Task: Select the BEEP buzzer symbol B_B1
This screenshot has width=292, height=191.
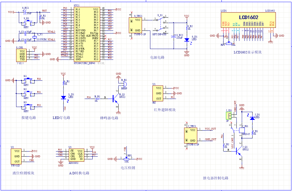Action: (x=123, y=84)
